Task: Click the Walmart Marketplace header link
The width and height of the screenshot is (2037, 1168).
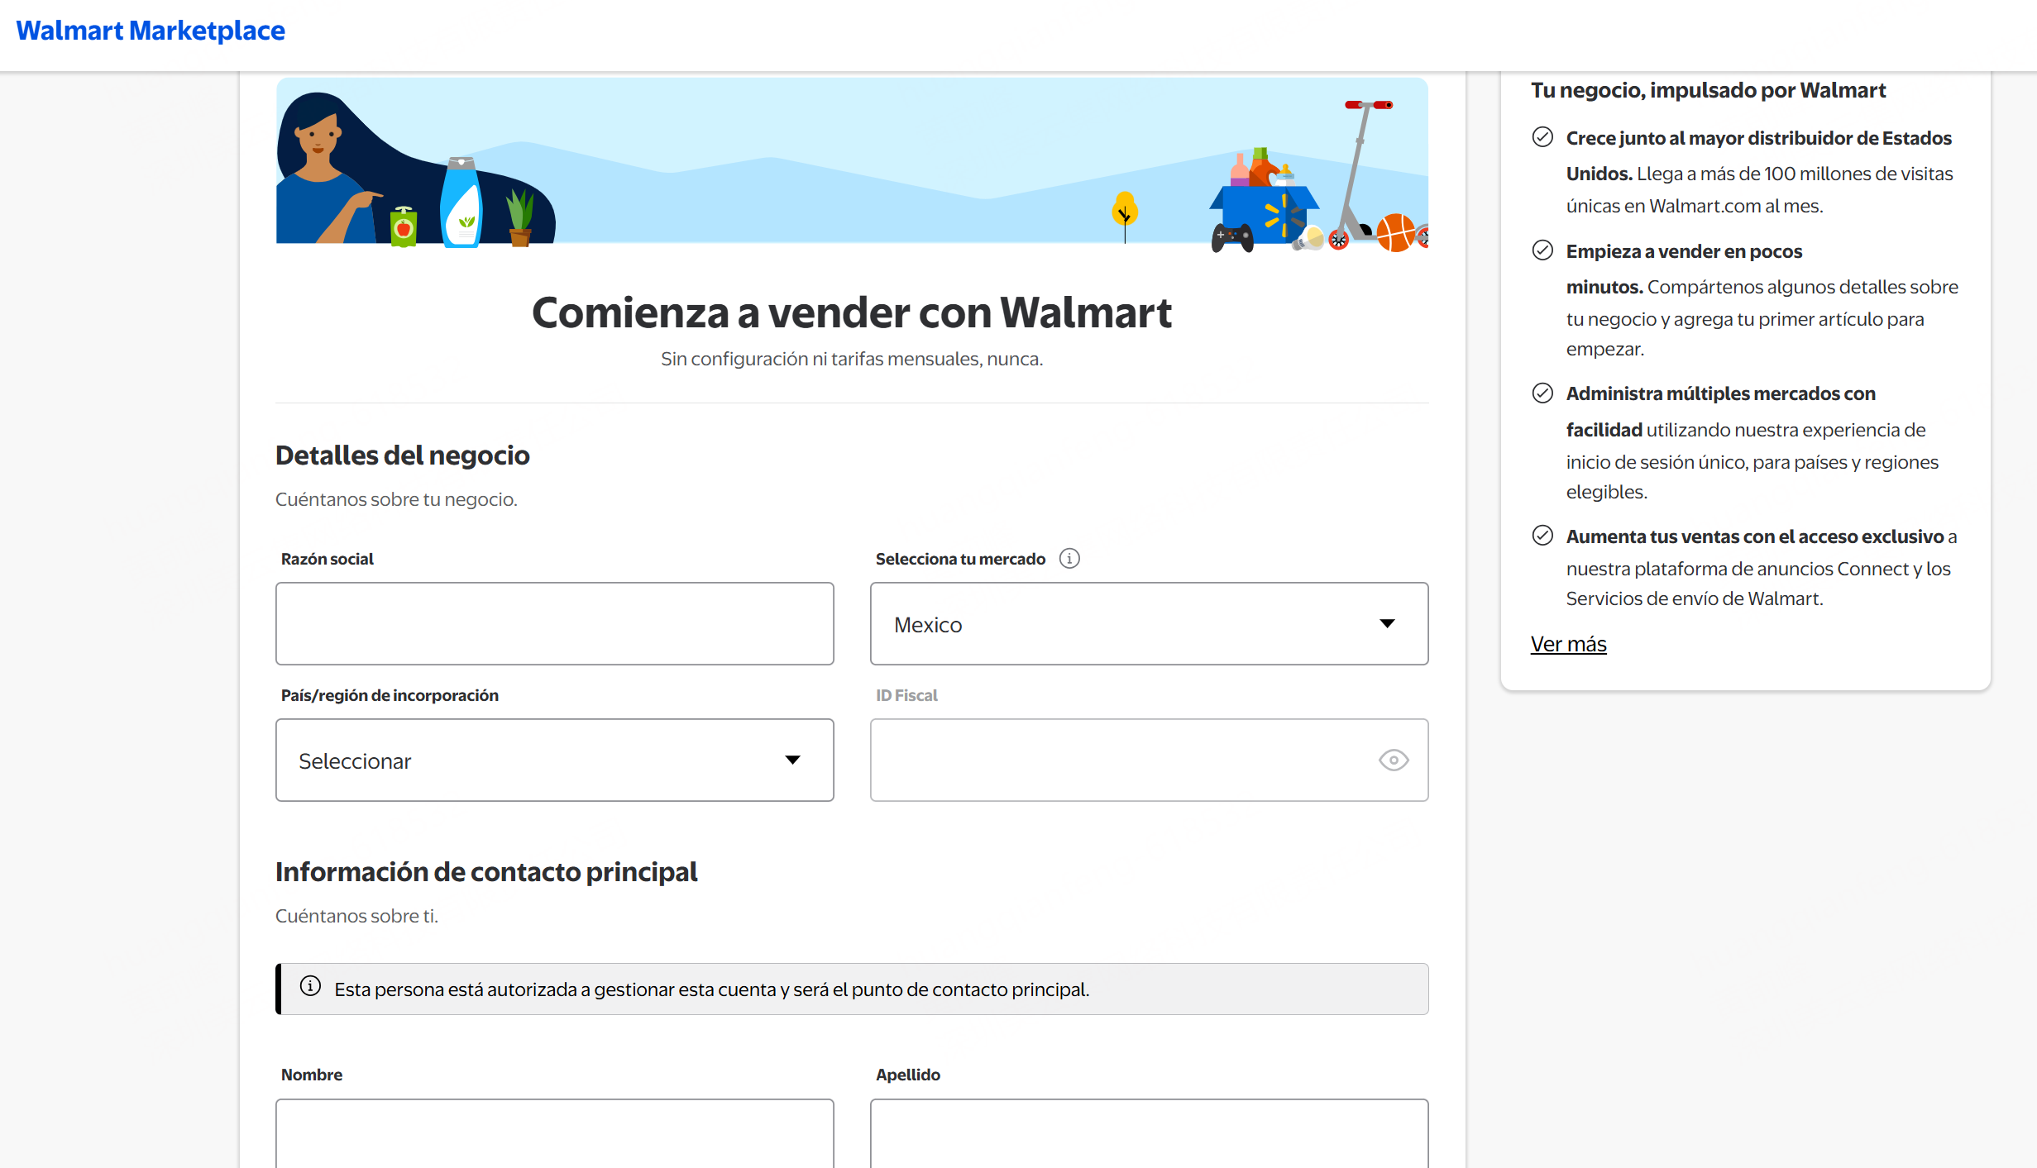Action: coord(151,31)
